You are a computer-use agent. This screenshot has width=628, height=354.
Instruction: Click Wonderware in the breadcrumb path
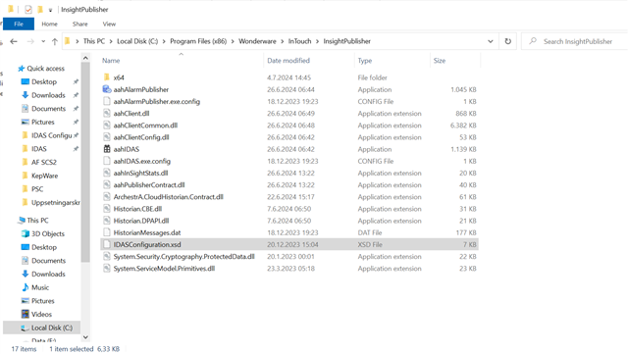257,41
